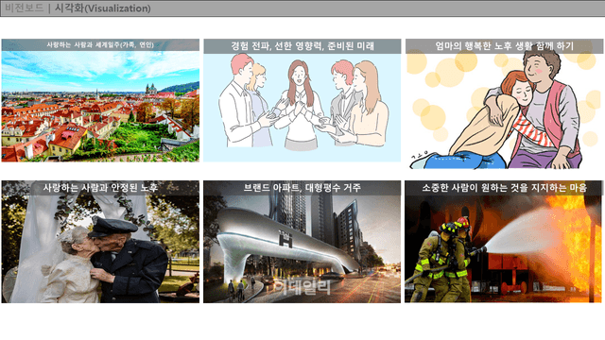Click caption '브랜드 아파트, 대형평수 거주'
The height and width of the screenshot is (340, 605).
coord(302,188)
